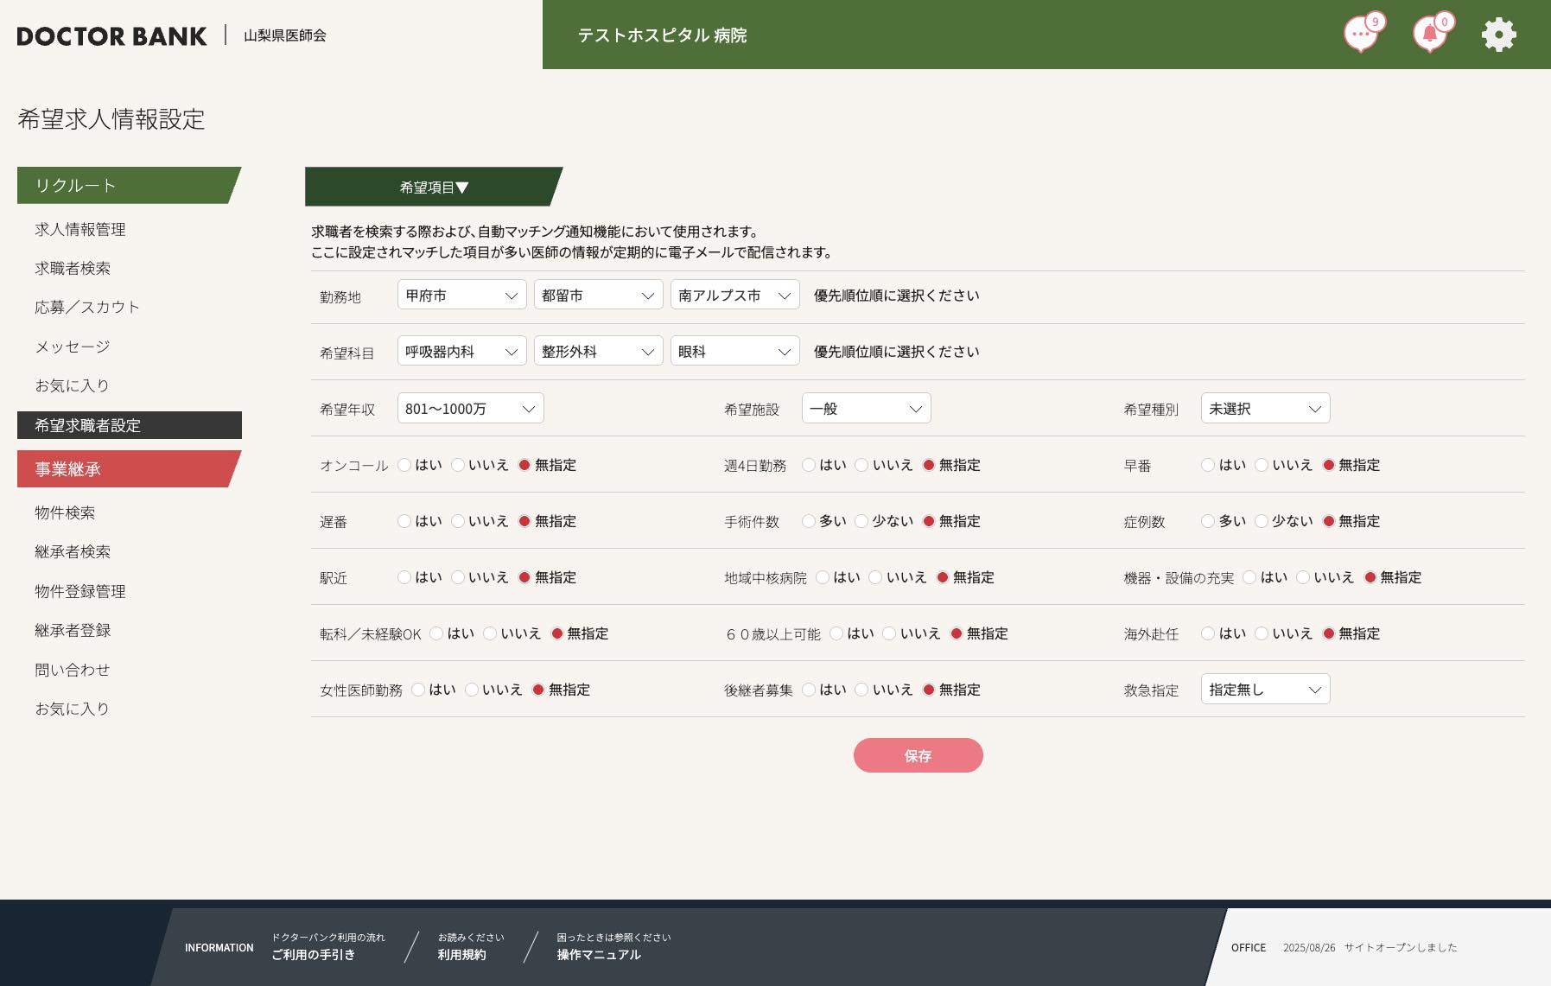Select 多い for 手術件数

click(x=809, y=521)
